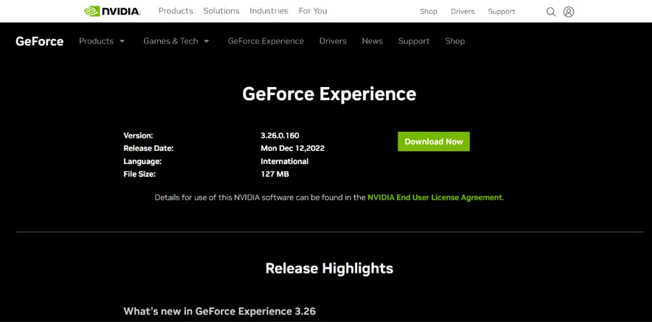652x322 pixels.
Task: Open the user account icon
Action: [x=569, y=12]
